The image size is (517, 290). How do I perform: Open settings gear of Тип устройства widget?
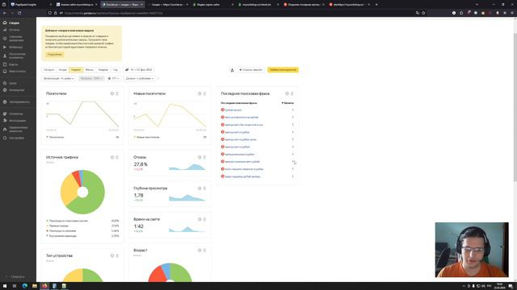click(x=112, y=255)
